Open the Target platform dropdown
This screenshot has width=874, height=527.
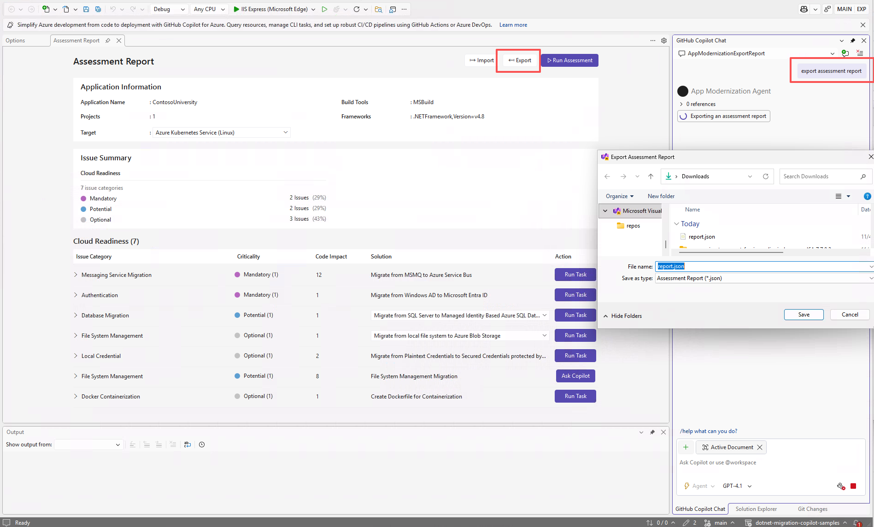tap(221, 133)
